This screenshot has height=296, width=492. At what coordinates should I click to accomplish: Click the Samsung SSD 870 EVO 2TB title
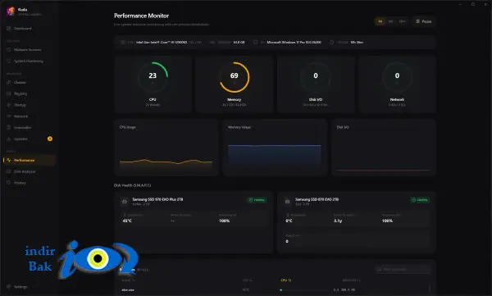point(317,199)
